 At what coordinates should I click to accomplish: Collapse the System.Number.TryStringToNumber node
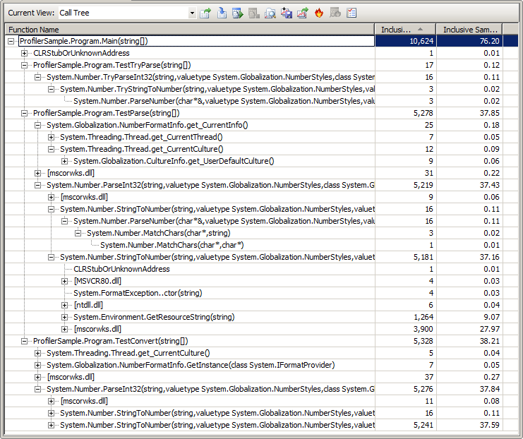pos(51,90)
